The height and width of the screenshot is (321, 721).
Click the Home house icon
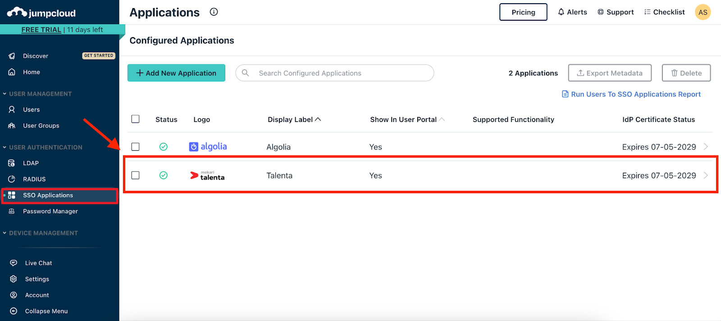pos(12,72)
